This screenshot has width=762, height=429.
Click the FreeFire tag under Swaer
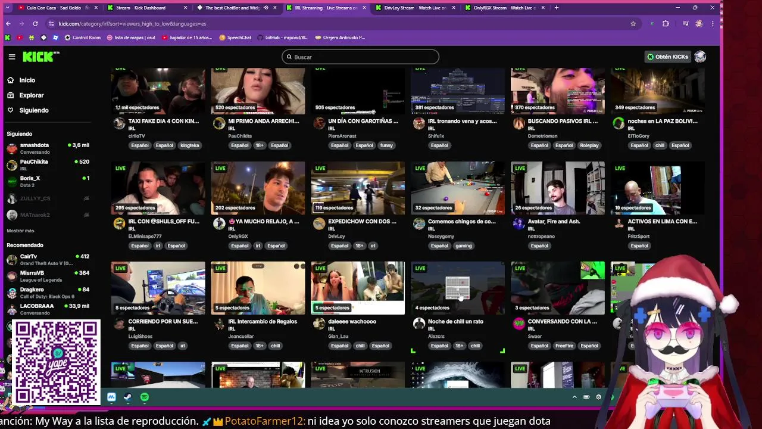coord(564,346)
